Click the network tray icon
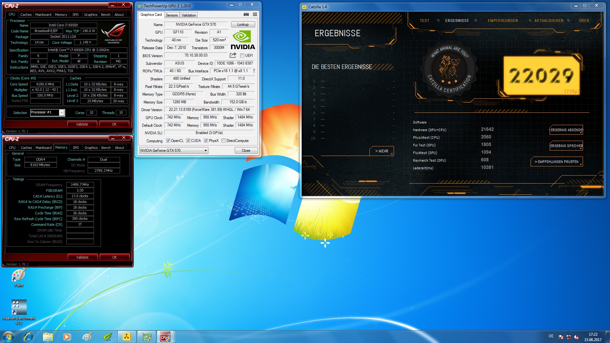 [x=569, y=337]
